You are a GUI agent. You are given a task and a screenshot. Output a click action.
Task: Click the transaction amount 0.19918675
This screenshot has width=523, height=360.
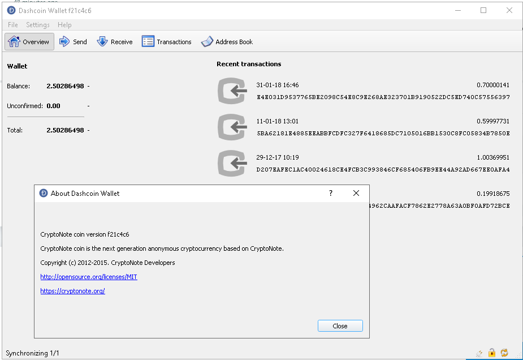pos(493,194)
